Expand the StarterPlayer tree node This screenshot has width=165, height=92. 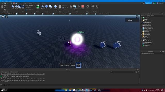141,35
